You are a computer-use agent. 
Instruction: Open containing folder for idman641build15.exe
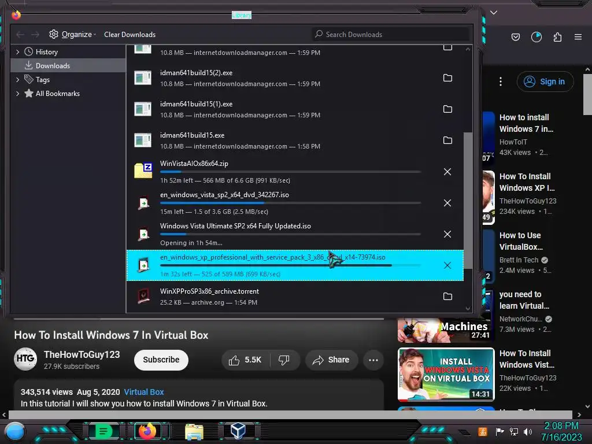click(447, 140)
